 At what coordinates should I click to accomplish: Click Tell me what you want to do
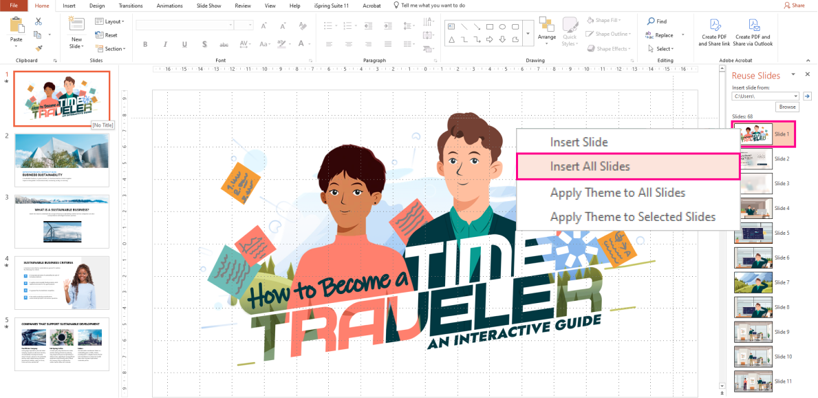(429, 6)
